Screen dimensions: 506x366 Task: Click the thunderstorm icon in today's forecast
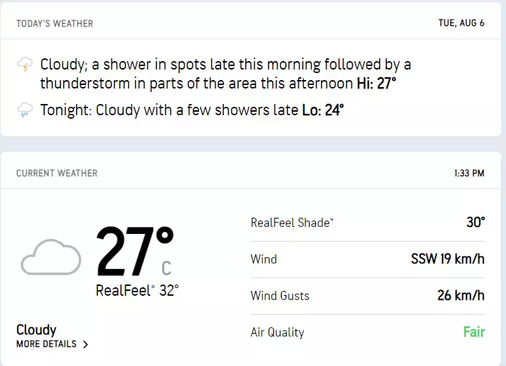click(x=25, y=66)
